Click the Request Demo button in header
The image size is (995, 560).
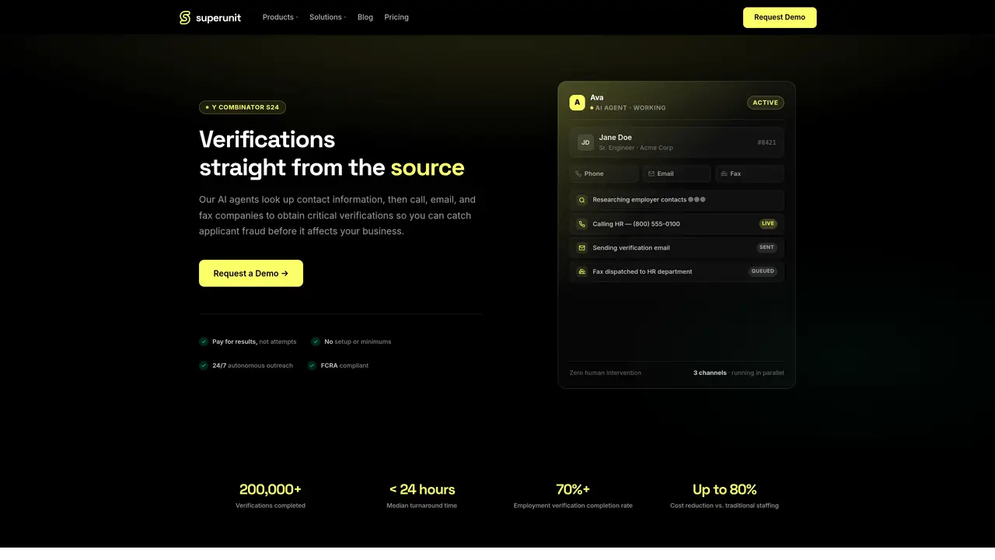pyautogui.click(x=780, y=17)
